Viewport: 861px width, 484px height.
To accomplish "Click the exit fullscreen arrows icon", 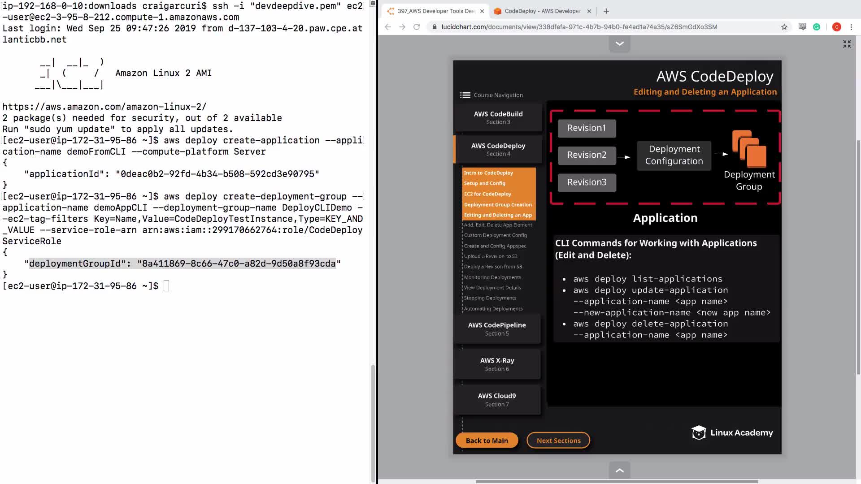I will click(x=847, y=44).
